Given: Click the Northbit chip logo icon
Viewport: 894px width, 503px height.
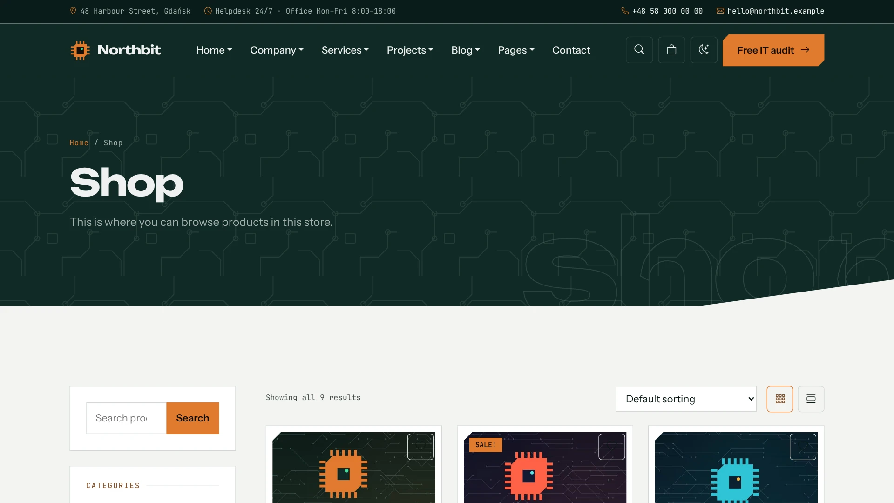Looking at the screenshot, I should click(x=80, y=50).
